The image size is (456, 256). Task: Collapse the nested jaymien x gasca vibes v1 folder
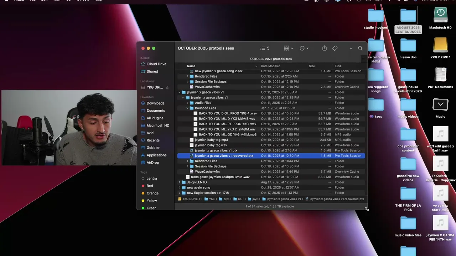183,97
